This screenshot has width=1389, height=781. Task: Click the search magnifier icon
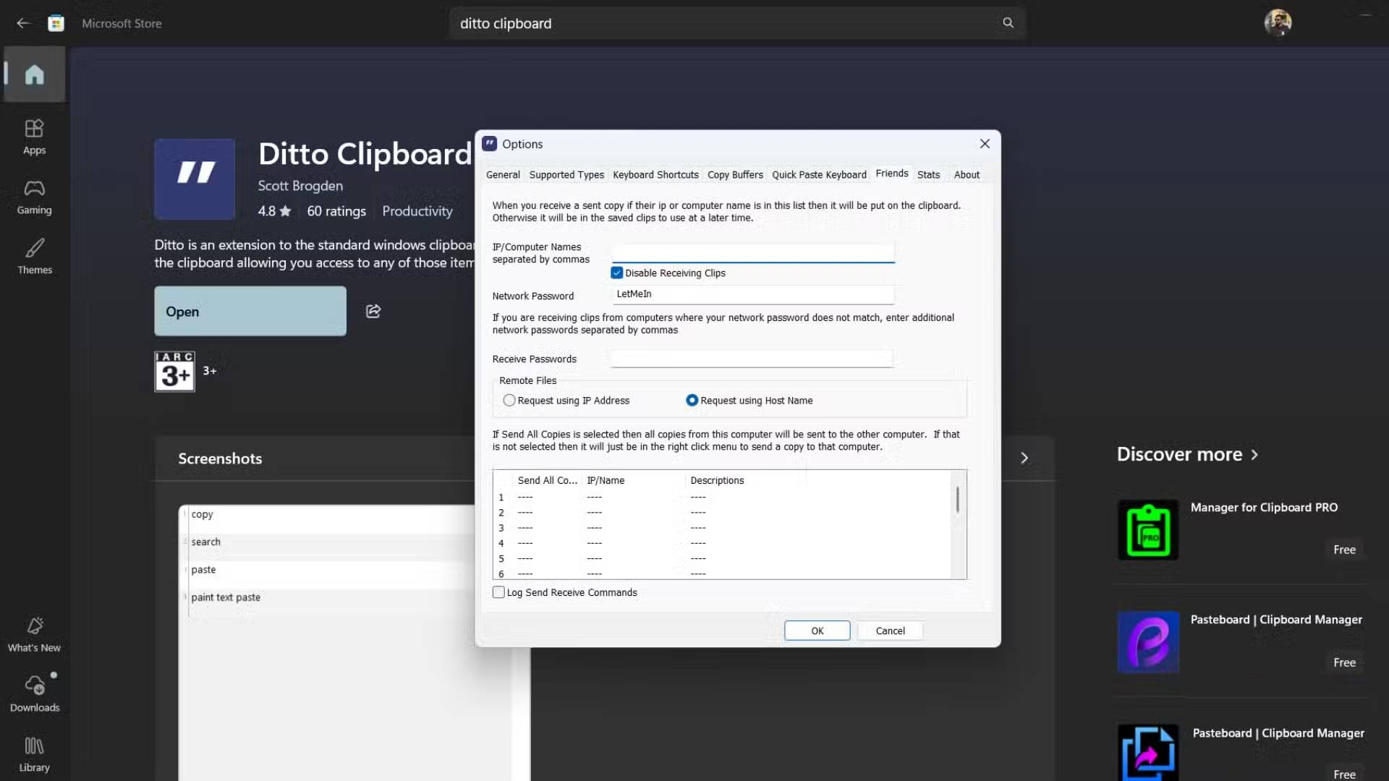[1008, 23]
